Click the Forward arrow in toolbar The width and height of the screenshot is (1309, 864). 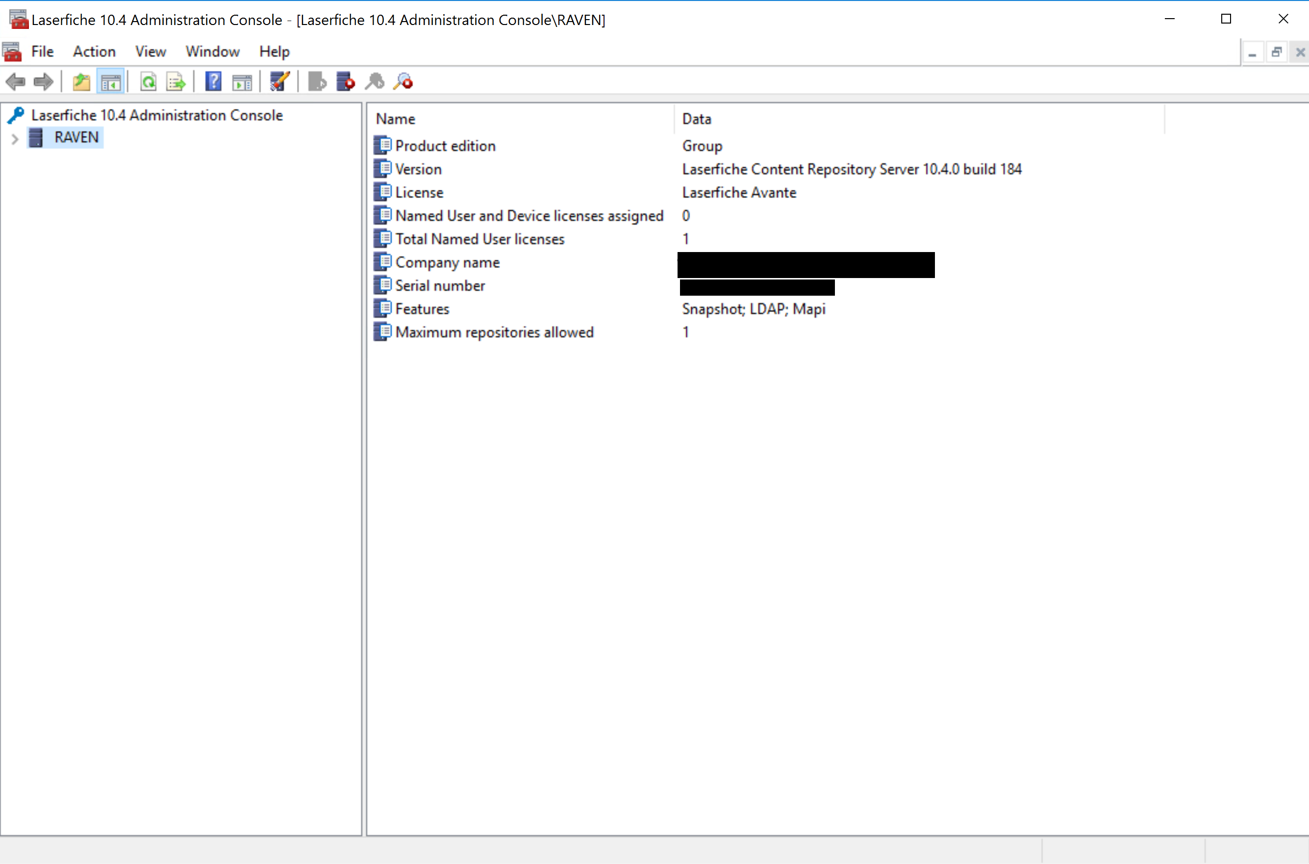pyautogui.click(x=43, y=82)
